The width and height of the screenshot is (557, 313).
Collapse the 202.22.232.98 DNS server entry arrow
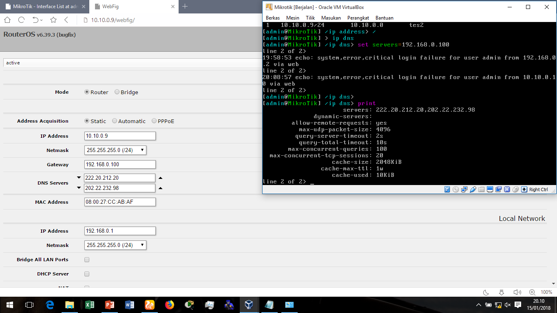[79, 188]
